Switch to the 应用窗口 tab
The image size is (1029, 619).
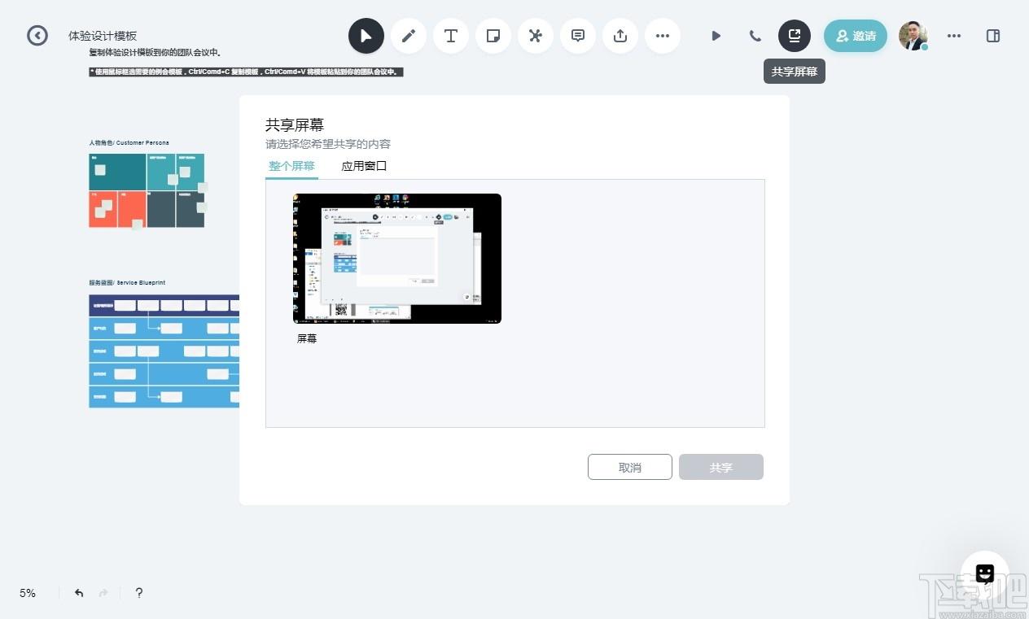[364, 166]
